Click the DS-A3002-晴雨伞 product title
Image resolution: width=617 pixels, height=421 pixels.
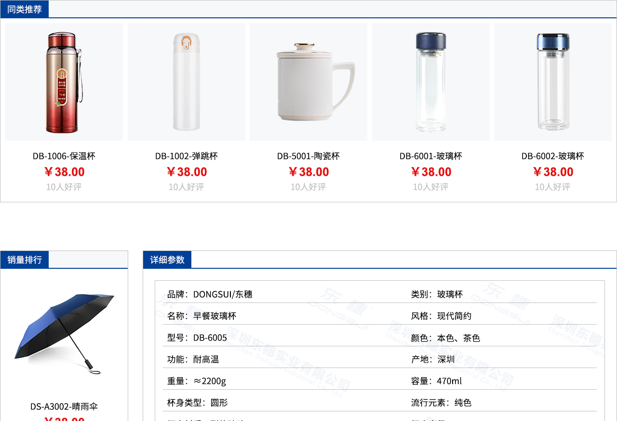coord(64,407)
